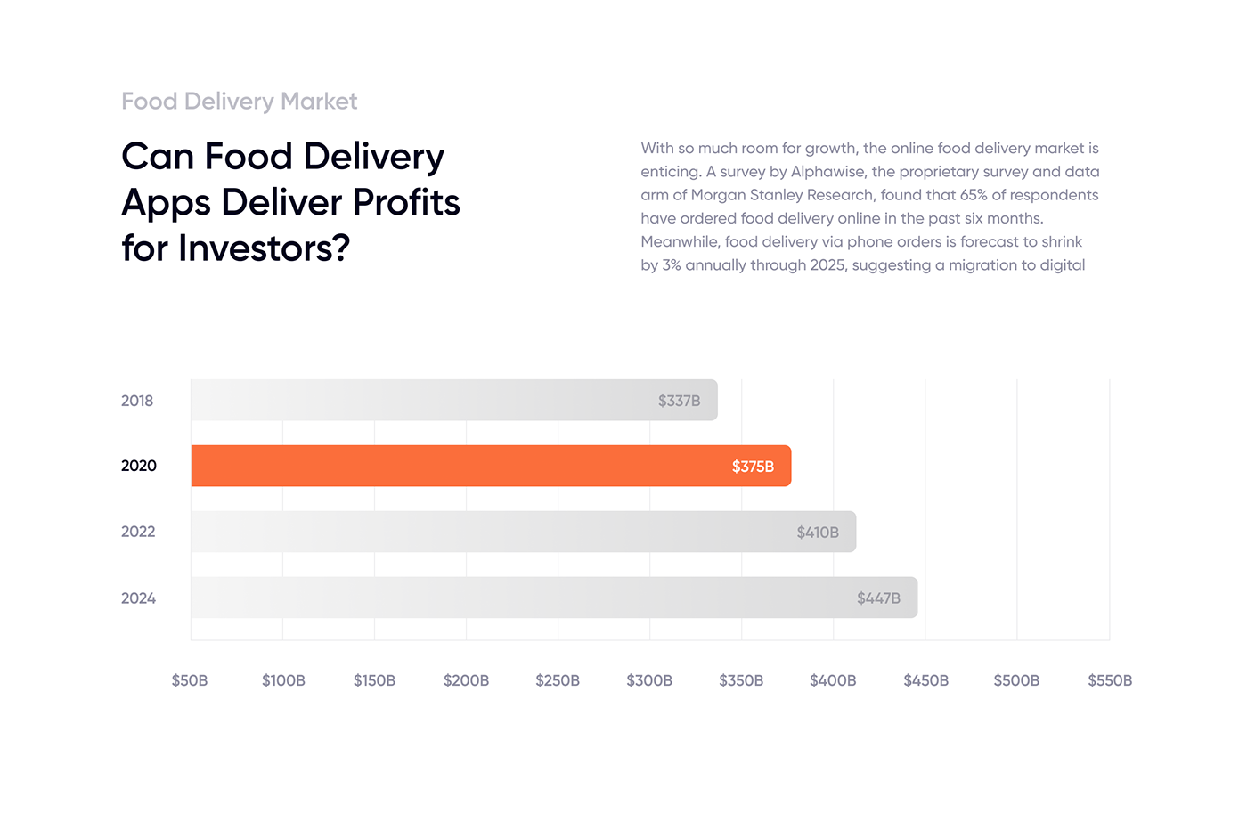This screenshot has height=813, width=1247.
Task: Select the $410B value label
Action: tap(818, 533)
